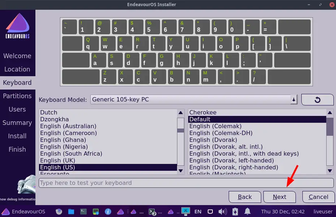Go Back to the previous installer step
The width and height of the screenshot is (336, 217).
click(245, 197)
